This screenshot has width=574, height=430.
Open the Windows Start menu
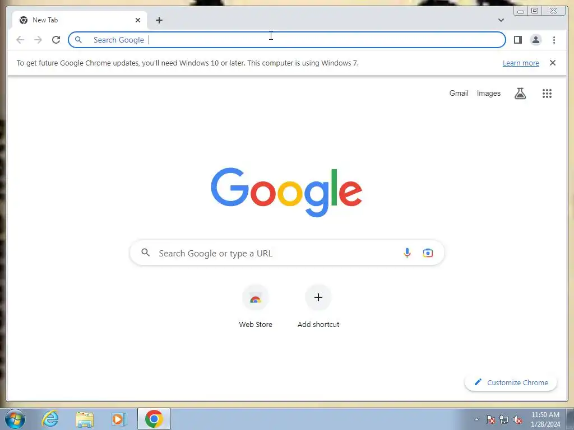coord(15,419)
